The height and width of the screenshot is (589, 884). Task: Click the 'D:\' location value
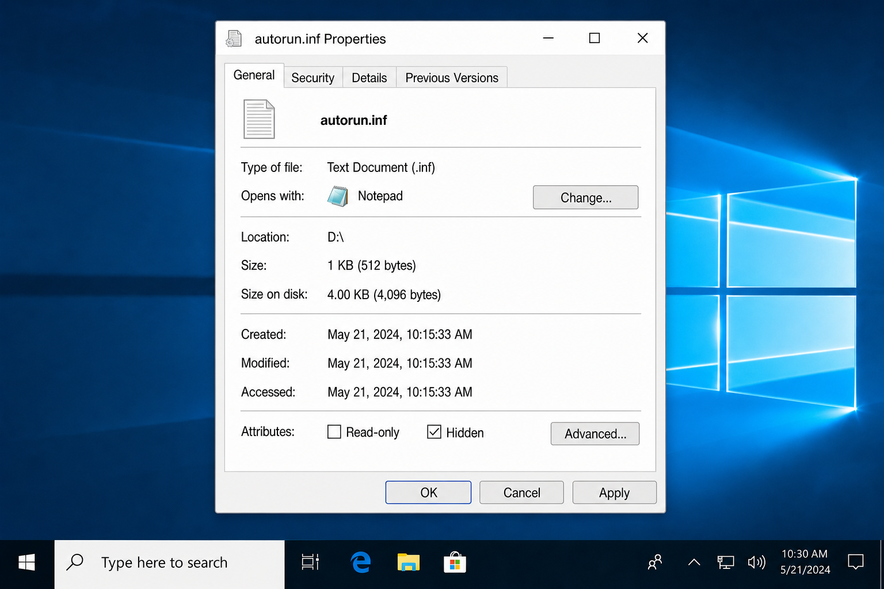[x=336, y=237]
